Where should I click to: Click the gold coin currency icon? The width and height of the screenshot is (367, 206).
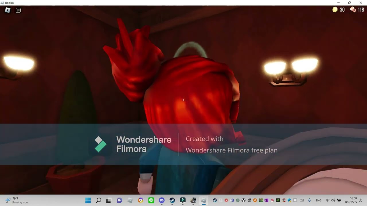pyautogui.click(x=335, y=10)
